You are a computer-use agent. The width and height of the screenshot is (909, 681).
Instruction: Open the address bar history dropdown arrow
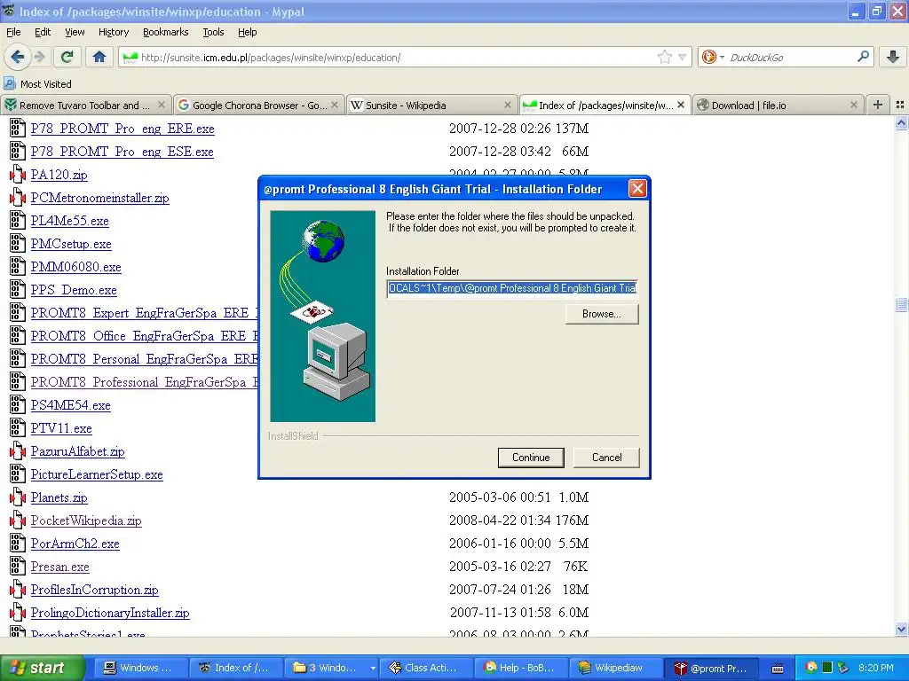[683, 57]
